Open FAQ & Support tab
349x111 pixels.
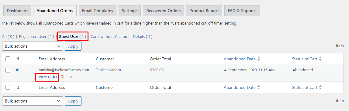[x=242, y=11]
